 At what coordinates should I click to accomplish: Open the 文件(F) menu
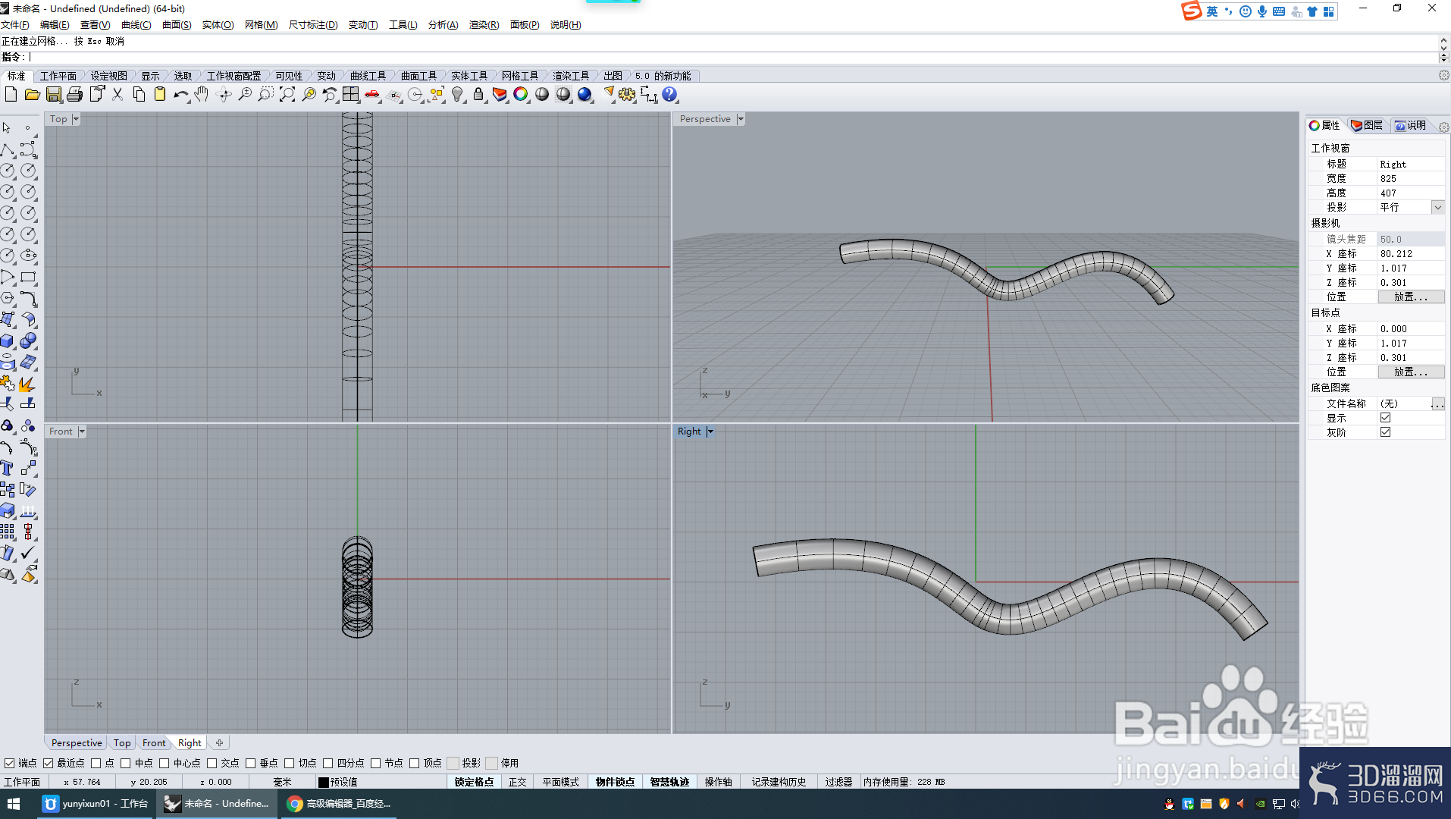click(15, 25)
